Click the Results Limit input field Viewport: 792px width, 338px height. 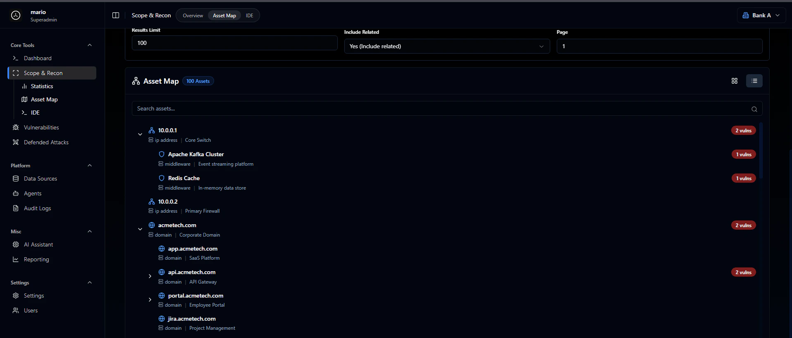tap(234, 43)
